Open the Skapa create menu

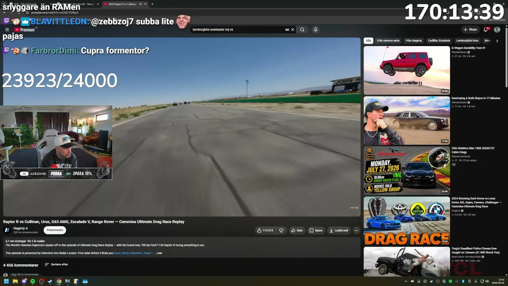click(x=470, y=30)
